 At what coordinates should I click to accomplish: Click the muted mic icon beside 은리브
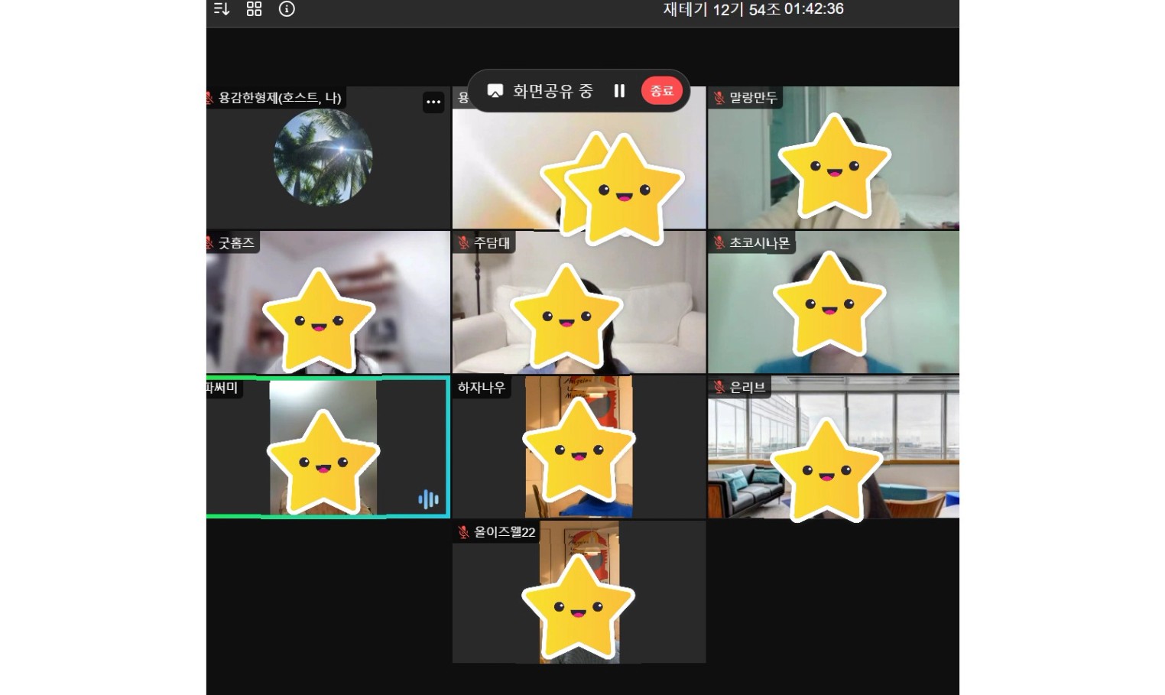(719, 388)
